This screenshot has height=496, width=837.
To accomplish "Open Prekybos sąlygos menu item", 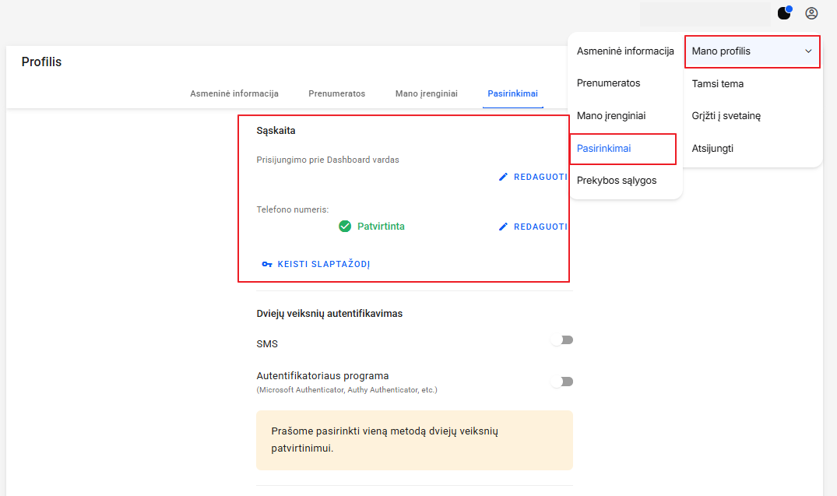I will pyautogui.click(x=617, y=181).
